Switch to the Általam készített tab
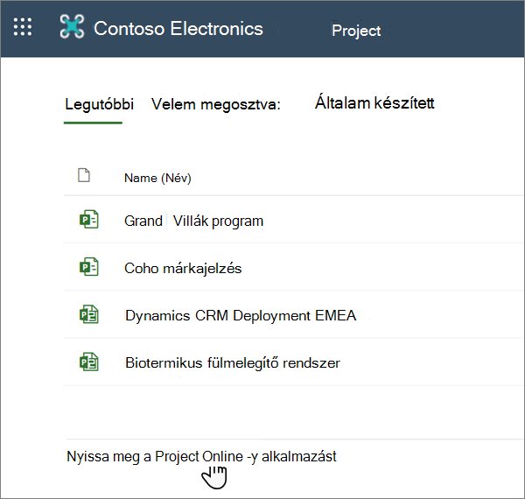The width and height of the screenshot is (525, 499). pyautogui.click(x=374, y=102)
